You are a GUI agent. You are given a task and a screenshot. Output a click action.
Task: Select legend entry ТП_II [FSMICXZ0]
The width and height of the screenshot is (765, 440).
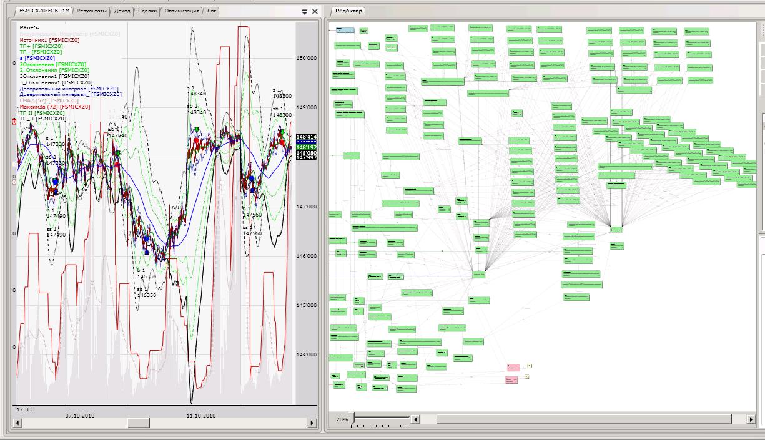[x=42, y=118]
